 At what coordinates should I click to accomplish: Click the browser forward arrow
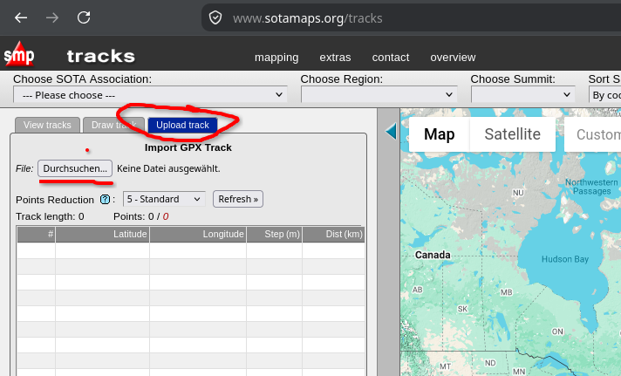click(x=51, y=17)
